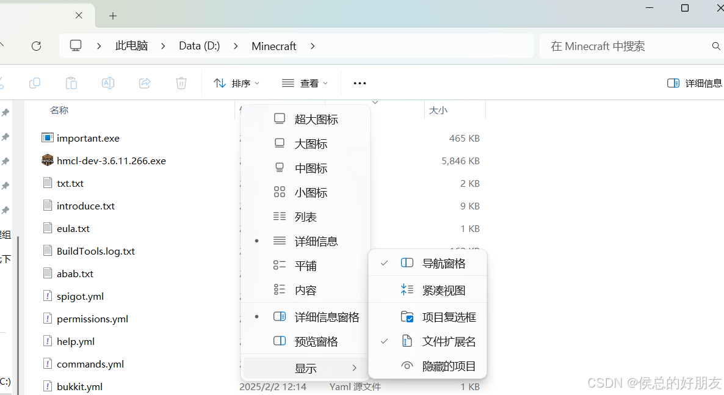724x395 pixels.
Task: Click the rename icon in the toolbar
Action: tap(108, 83)
